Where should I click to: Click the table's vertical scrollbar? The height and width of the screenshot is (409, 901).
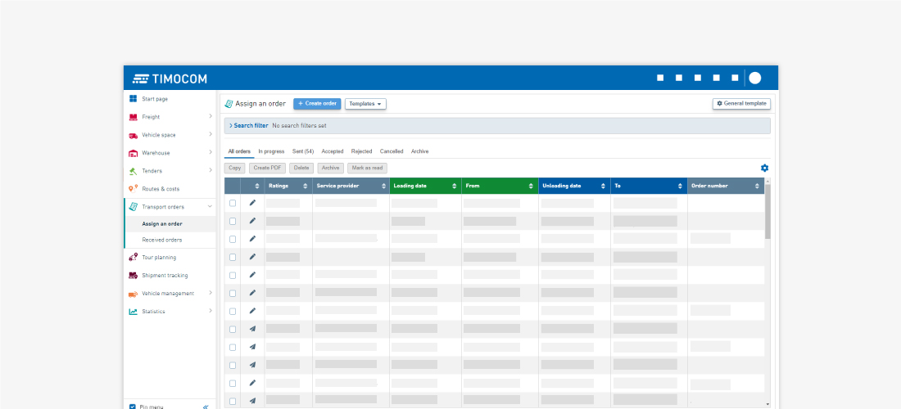[x=767, y=214]
